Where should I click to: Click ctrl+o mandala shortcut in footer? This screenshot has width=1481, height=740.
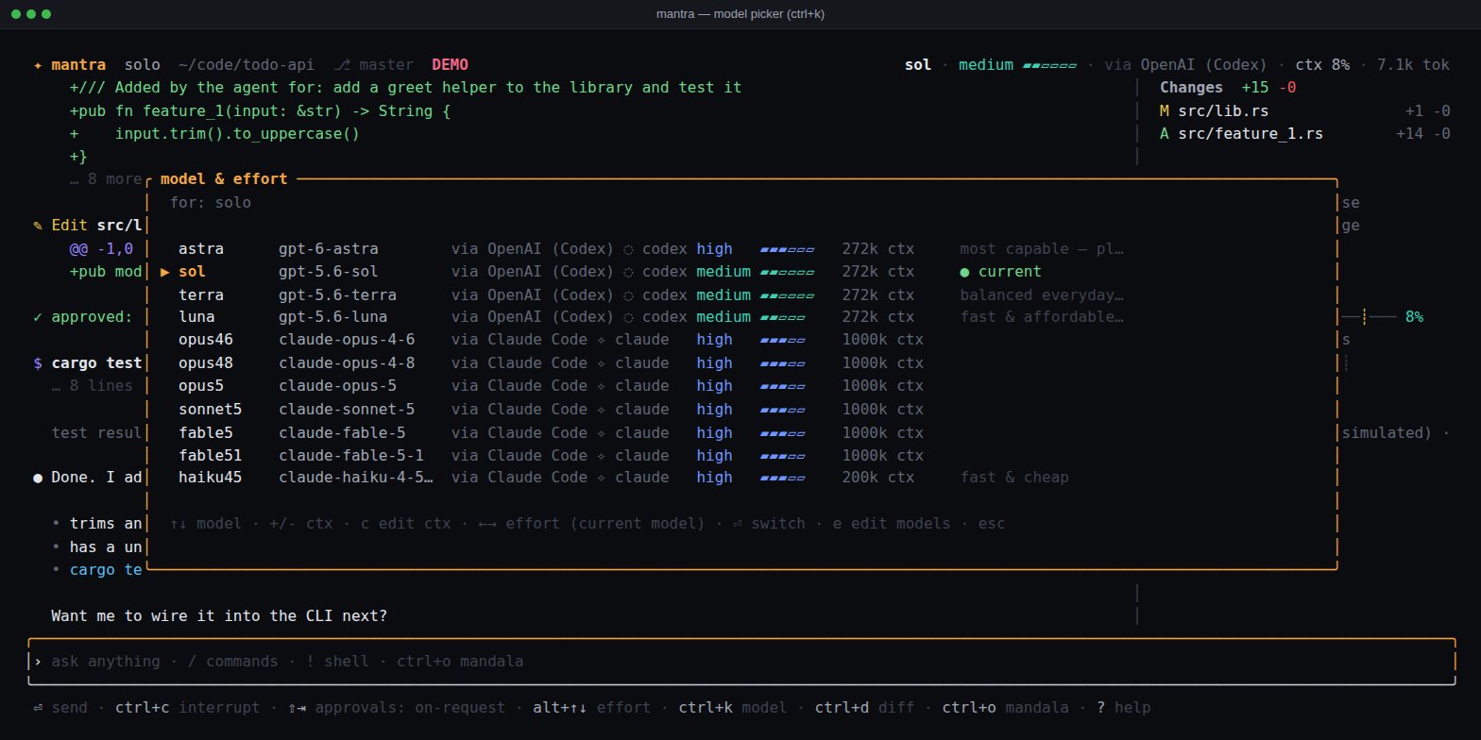1006,708
